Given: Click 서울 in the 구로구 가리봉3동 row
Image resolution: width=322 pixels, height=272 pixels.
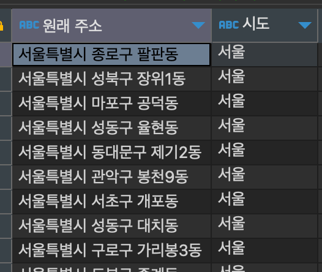Looking at the screenshot, I should click(x=231, y=247).
